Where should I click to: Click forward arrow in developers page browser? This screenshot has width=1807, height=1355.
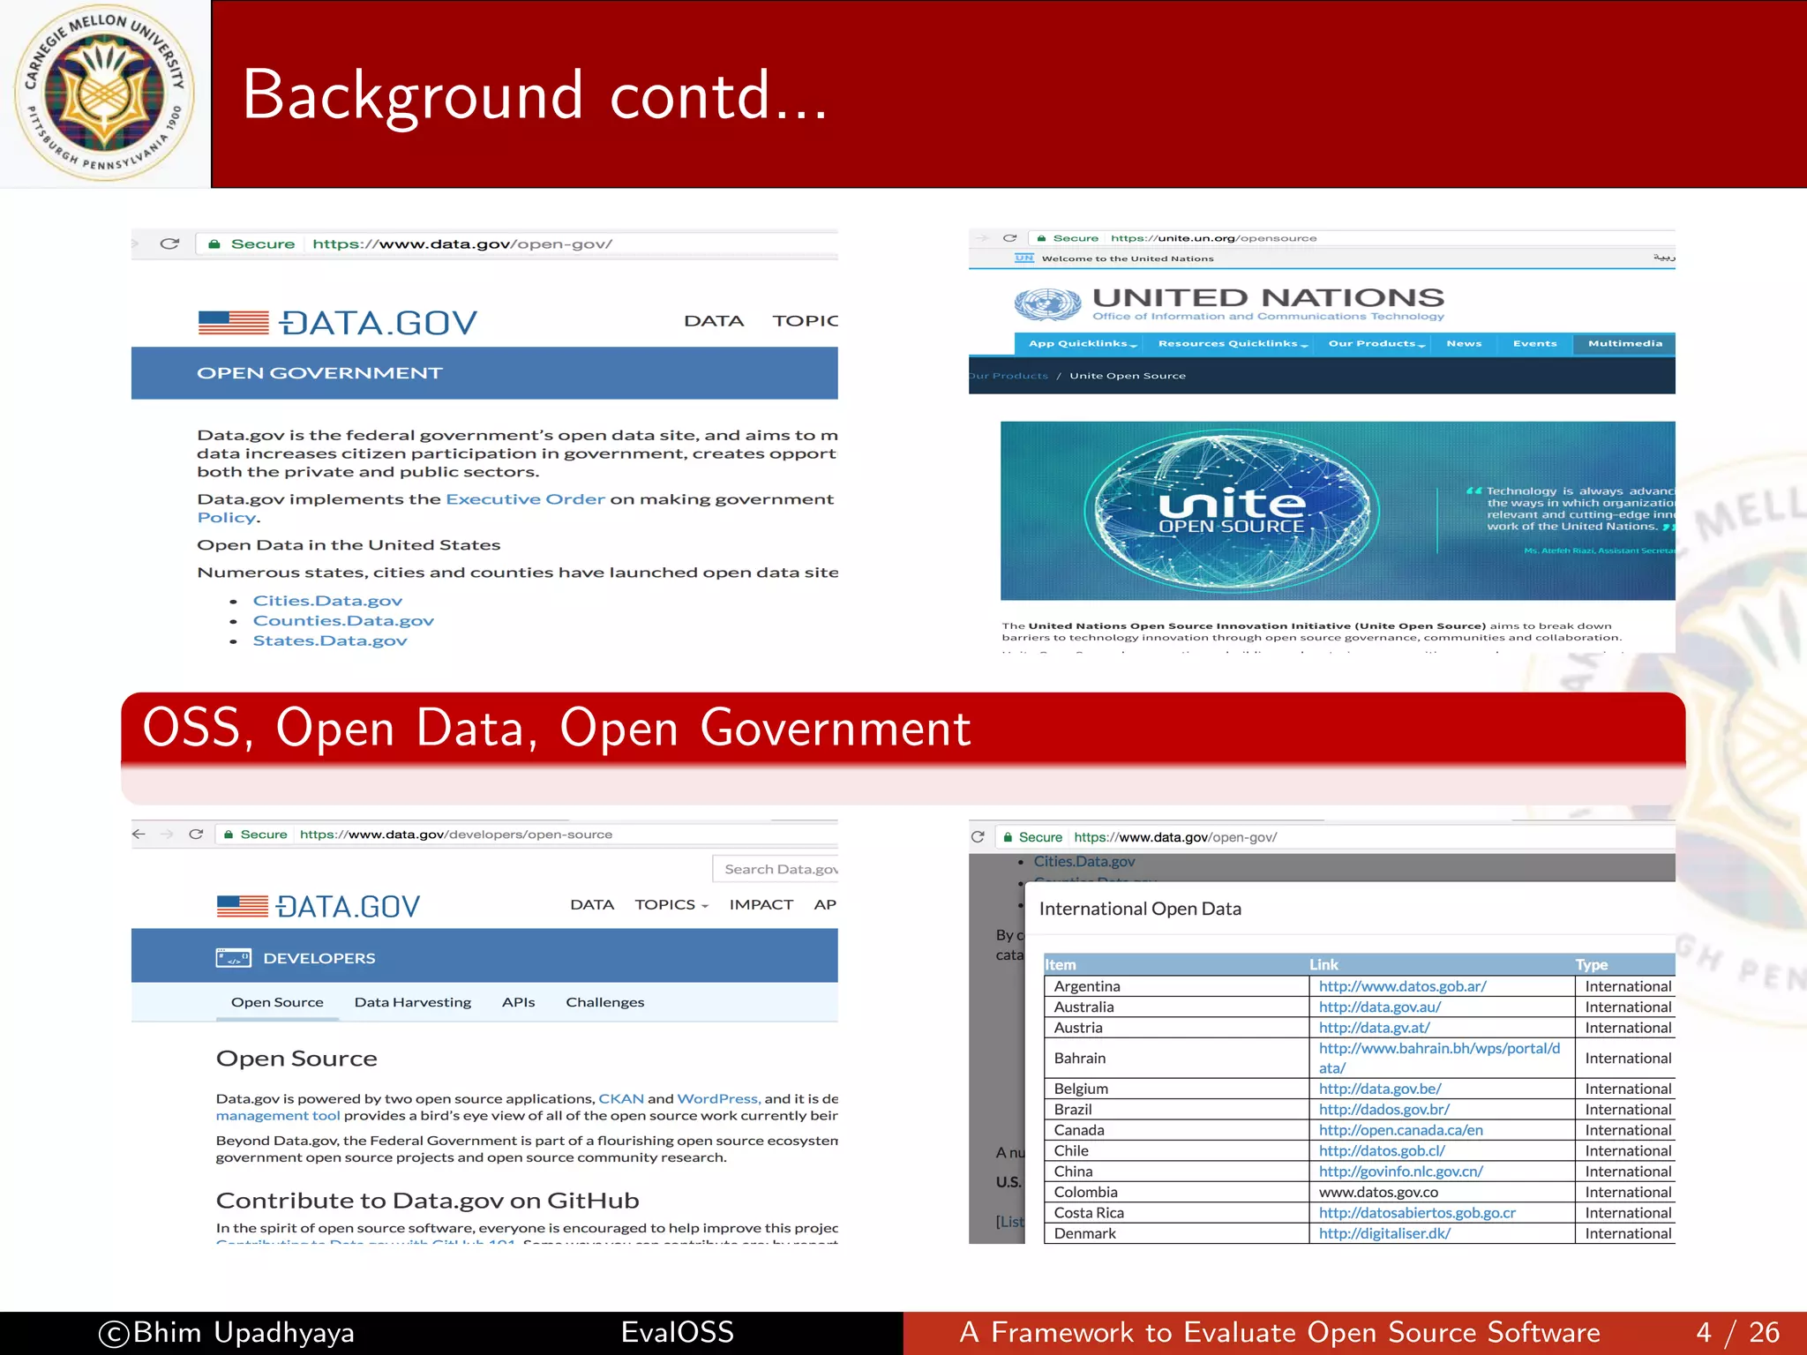click(x=167, y=834)
